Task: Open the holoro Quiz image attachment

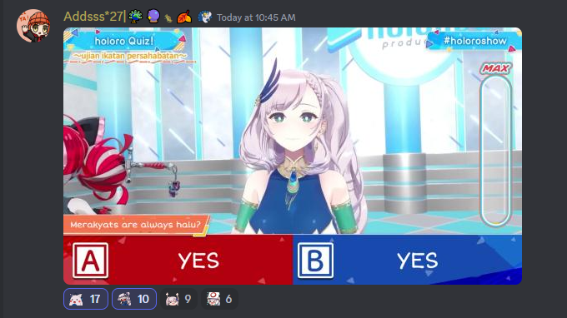Action: [293, 156]
